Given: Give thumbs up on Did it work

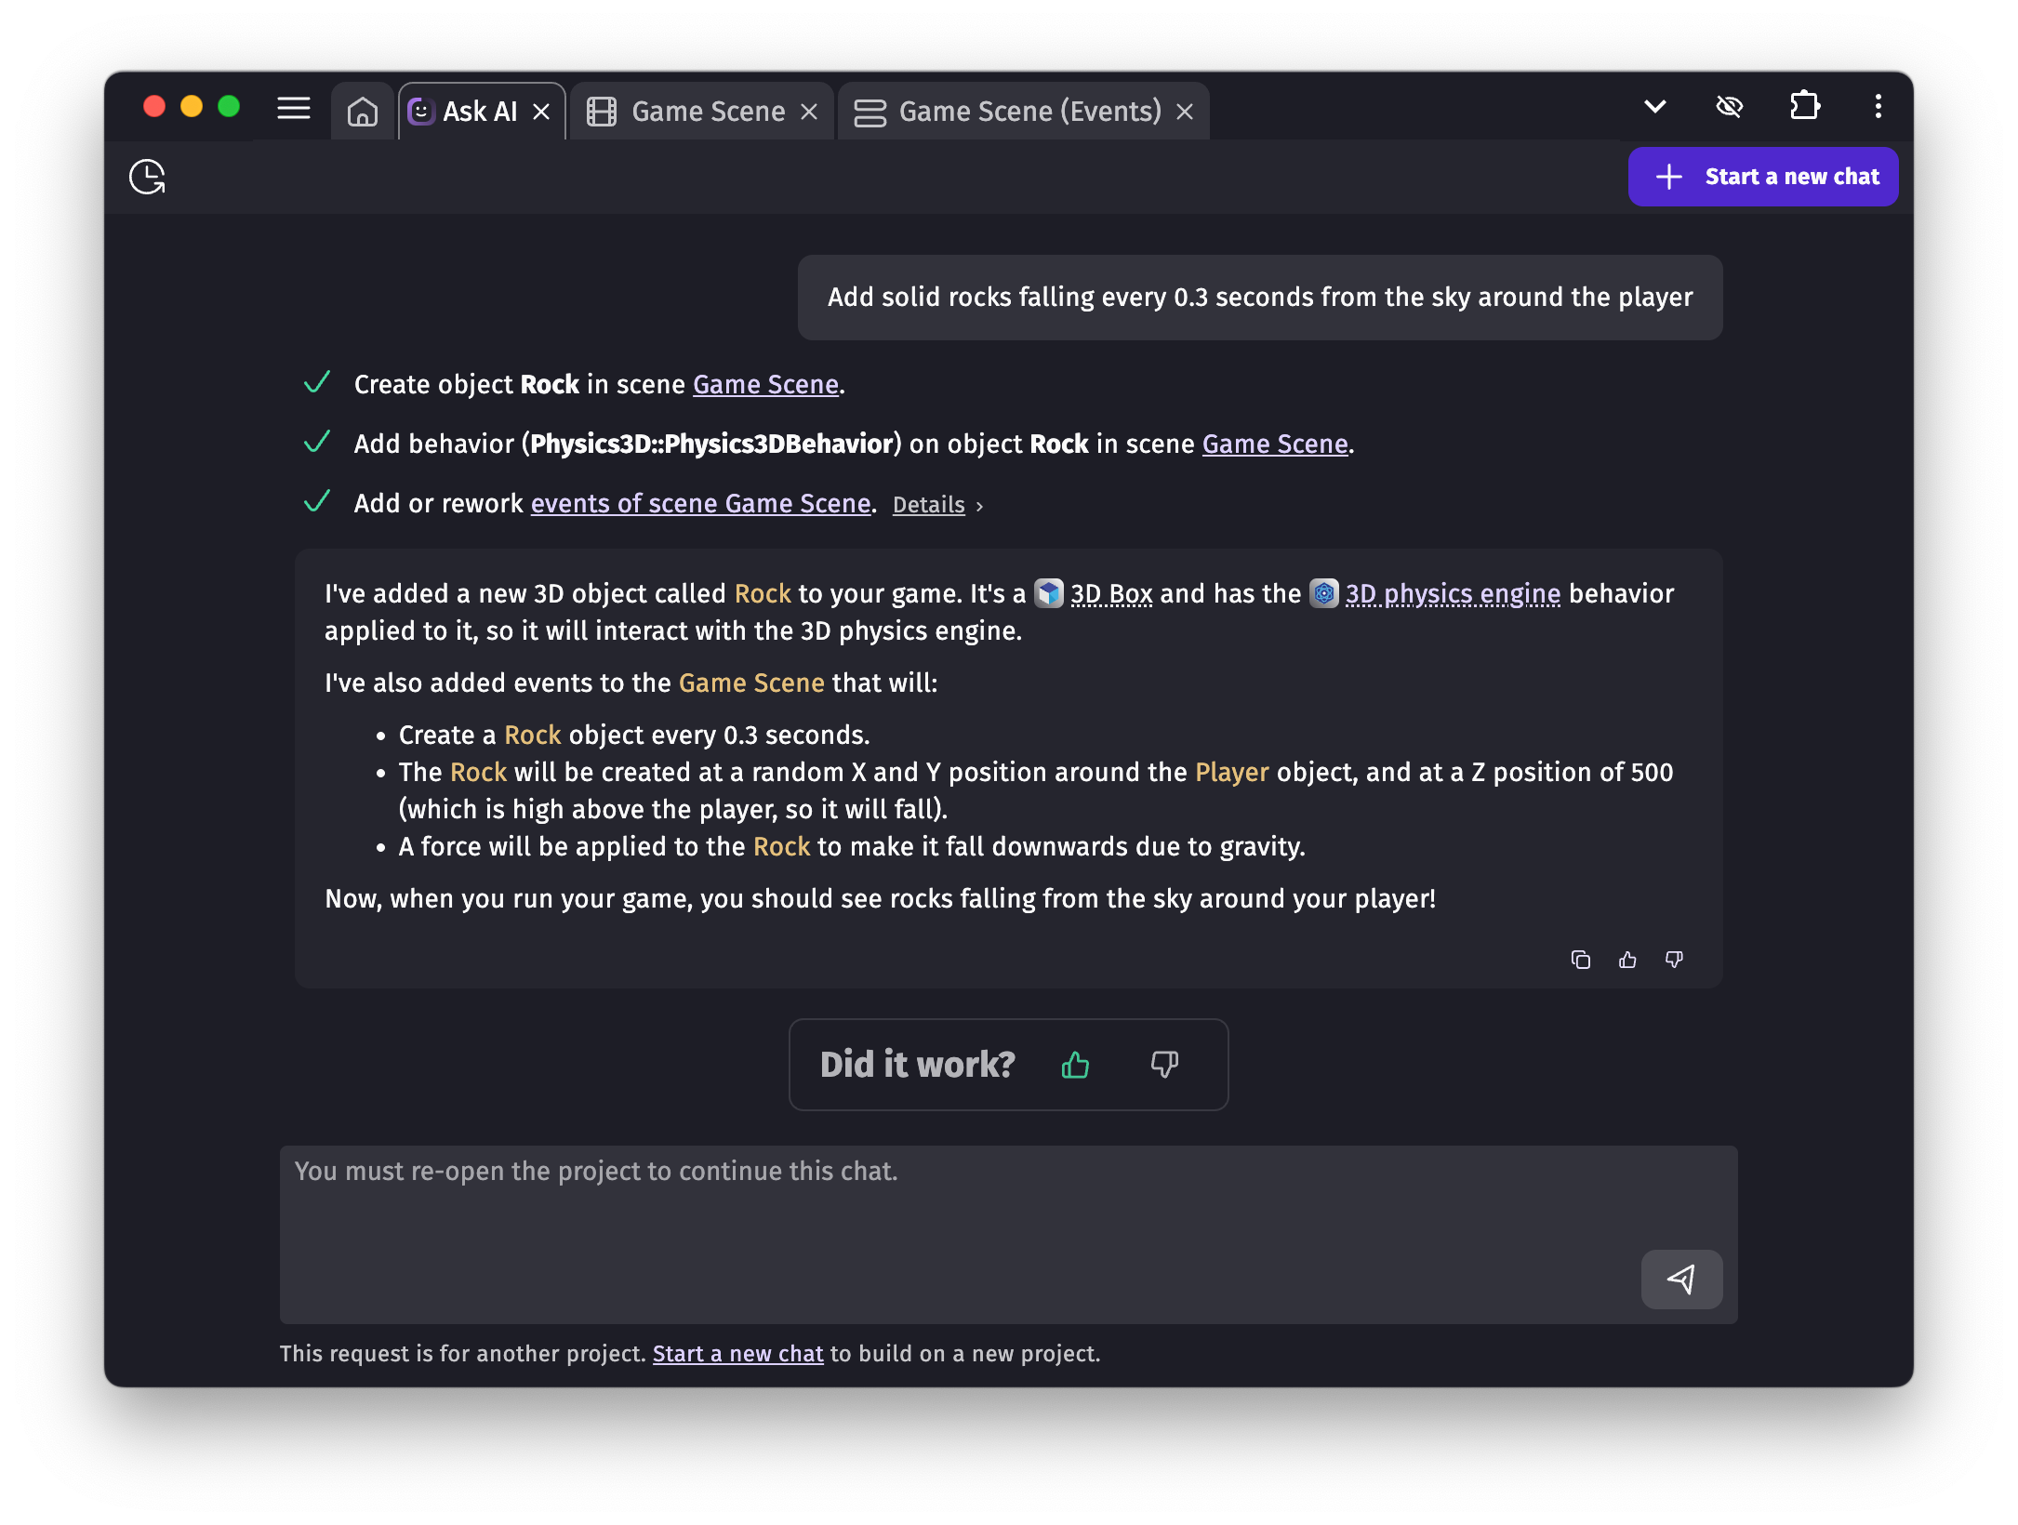Looking at the screenshot, I should click(1075, 1065).
